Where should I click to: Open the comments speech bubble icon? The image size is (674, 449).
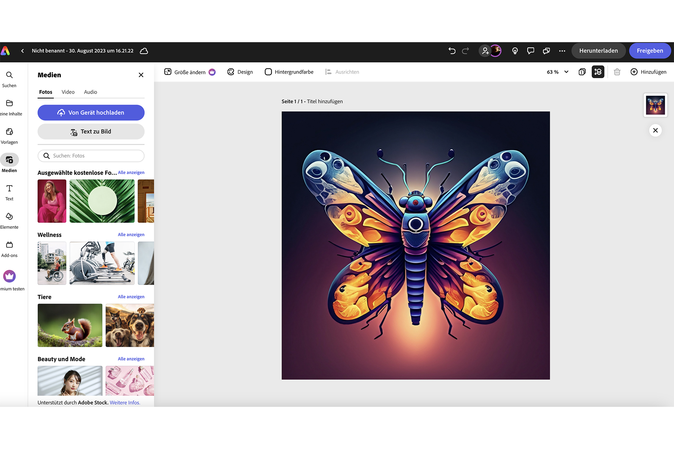coord(530,51)
